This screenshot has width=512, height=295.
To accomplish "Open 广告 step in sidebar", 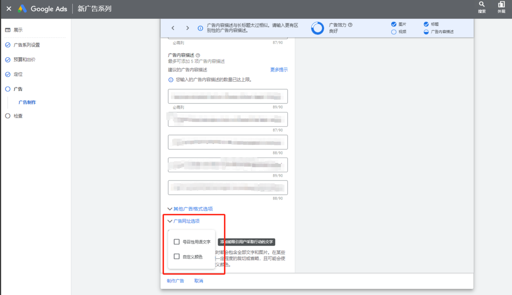I will 18,89.
